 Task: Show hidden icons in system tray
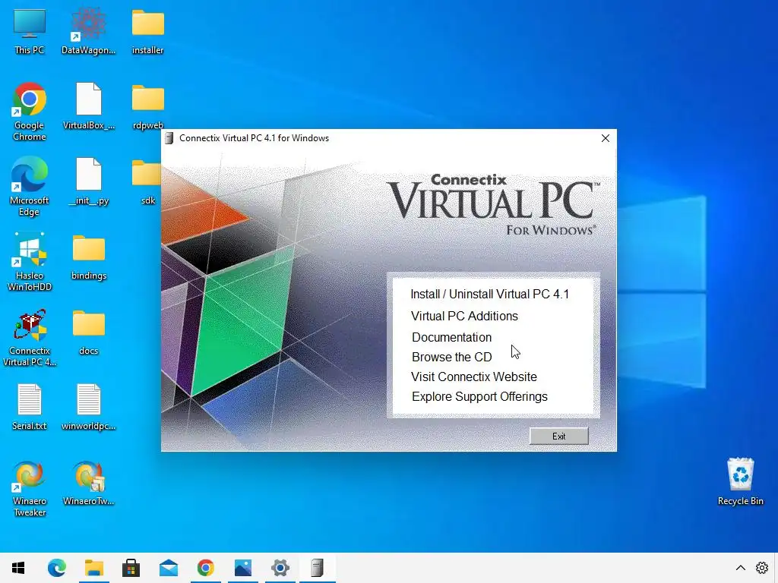point(740,568)
